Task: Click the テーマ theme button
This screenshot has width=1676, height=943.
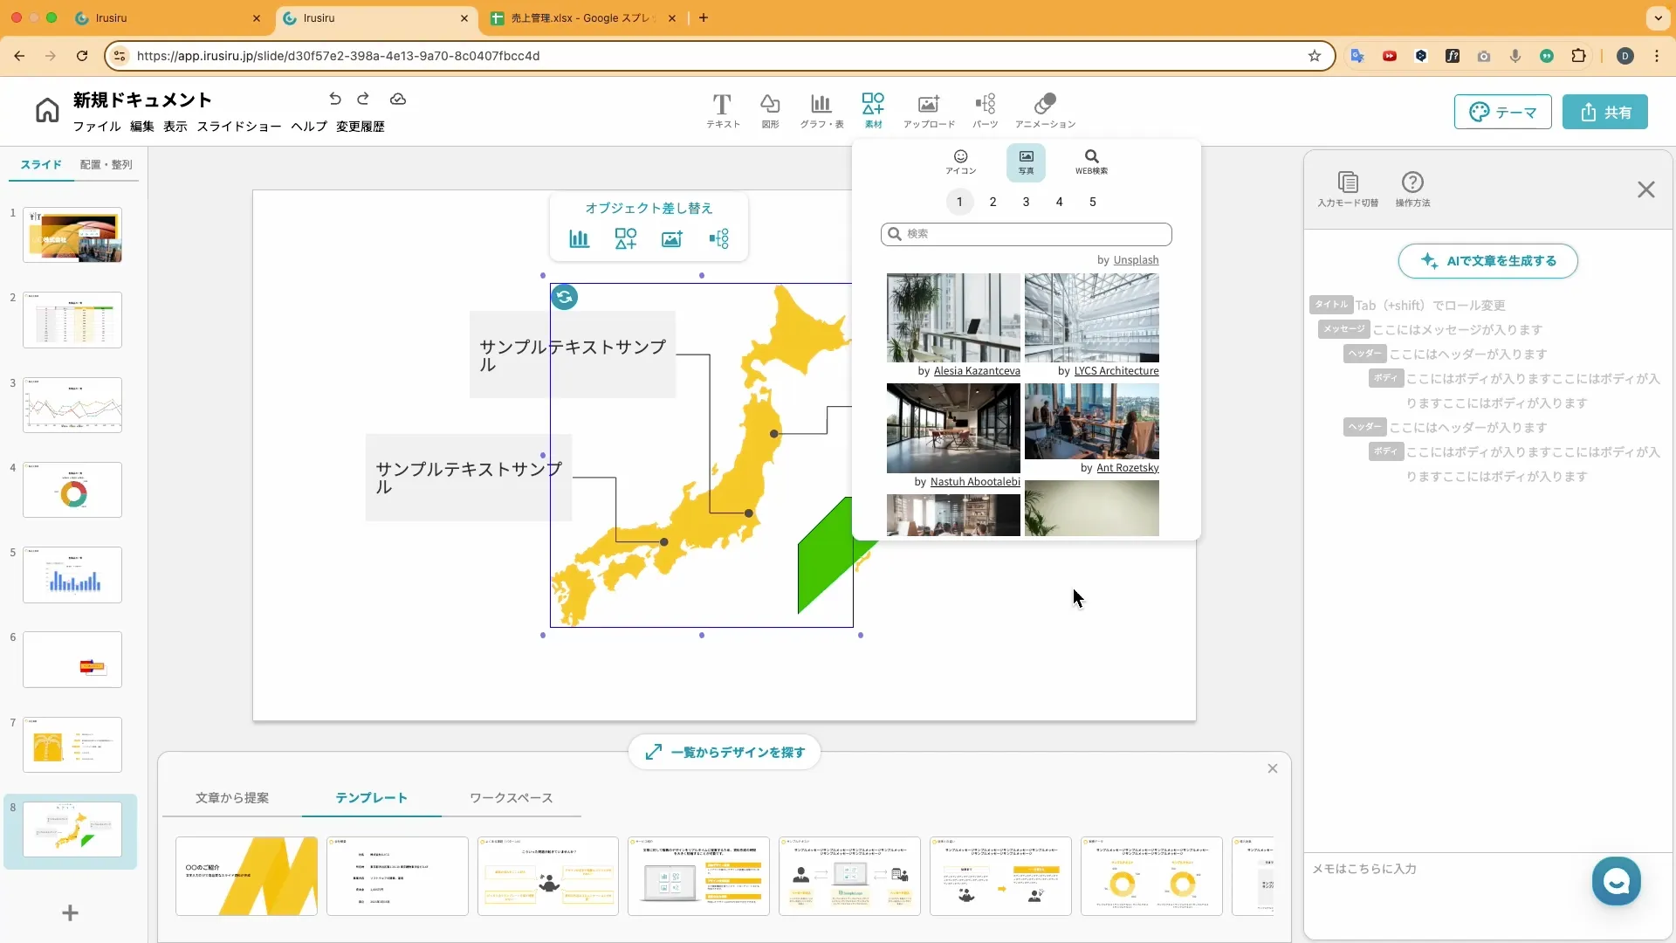Action: click(1502, 113)
